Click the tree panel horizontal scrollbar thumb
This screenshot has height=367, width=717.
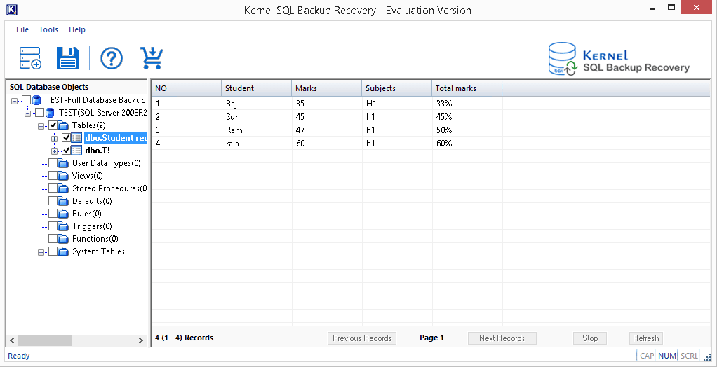pyautogui.click(x=45, y=340)
